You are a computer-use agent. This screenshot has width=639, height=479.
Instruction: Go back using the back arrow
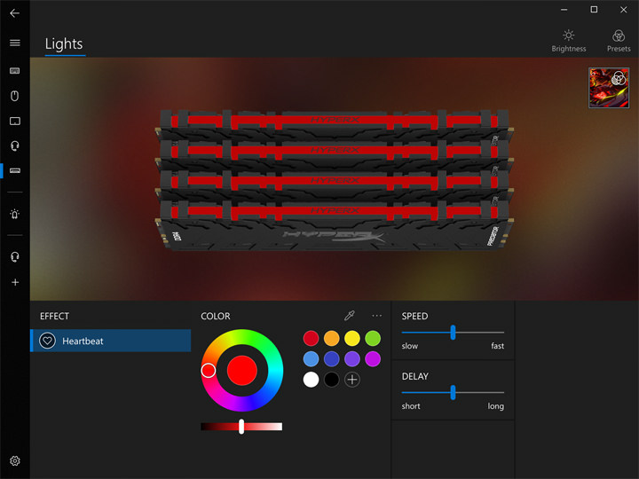(14, 13)
